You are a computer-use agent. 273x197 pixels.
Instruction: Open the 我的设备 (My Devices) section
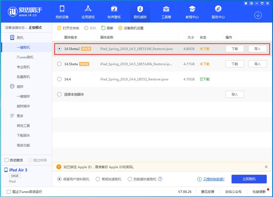click(x=62, y=12)
